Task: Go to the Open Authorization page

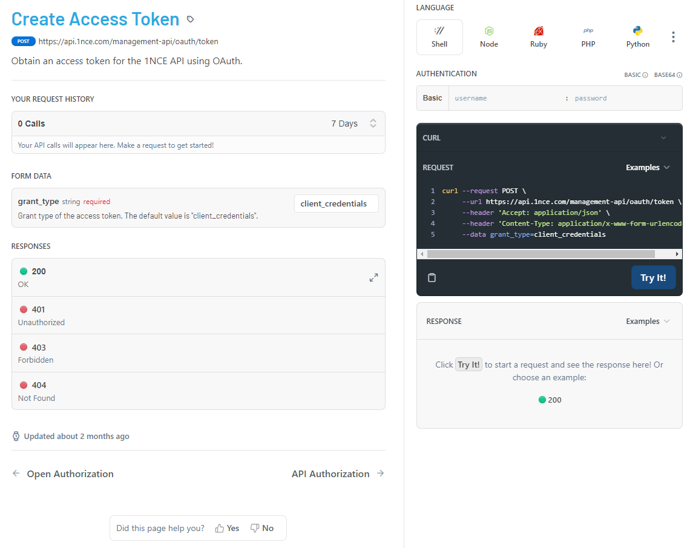Action: point(70,474)
